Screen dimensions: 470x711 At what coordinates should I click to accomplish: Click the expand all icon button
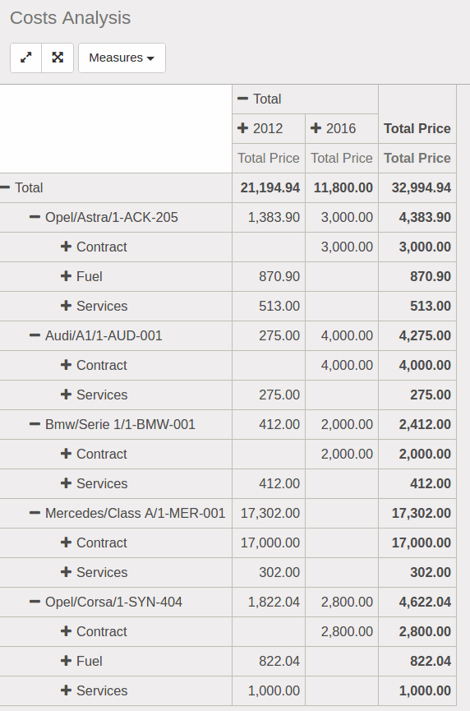coord(58,58)
